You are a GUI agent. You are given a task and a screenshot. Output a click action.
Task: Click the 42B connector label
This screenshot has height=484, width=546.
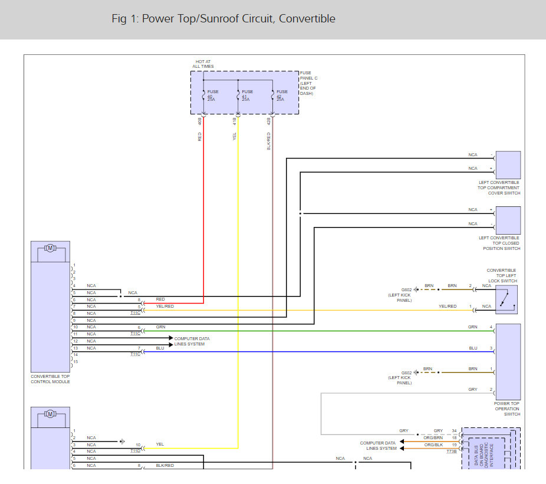[x=268, y=121]
